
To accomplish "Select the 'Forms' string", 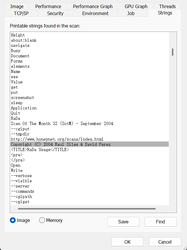I will 90,61.
